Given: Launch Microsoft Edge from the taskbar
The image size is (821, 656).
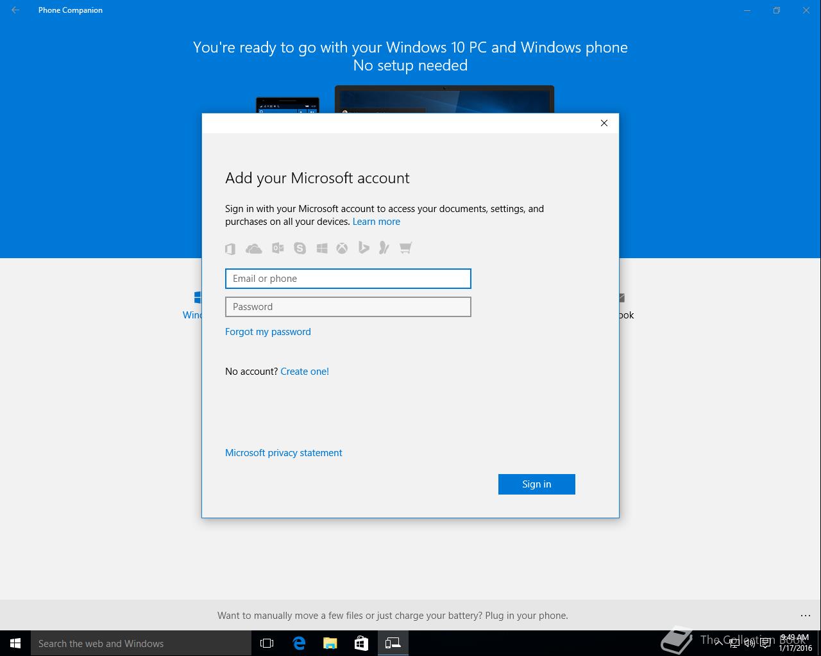Looking at the screenshot, I should coord(299,643).
